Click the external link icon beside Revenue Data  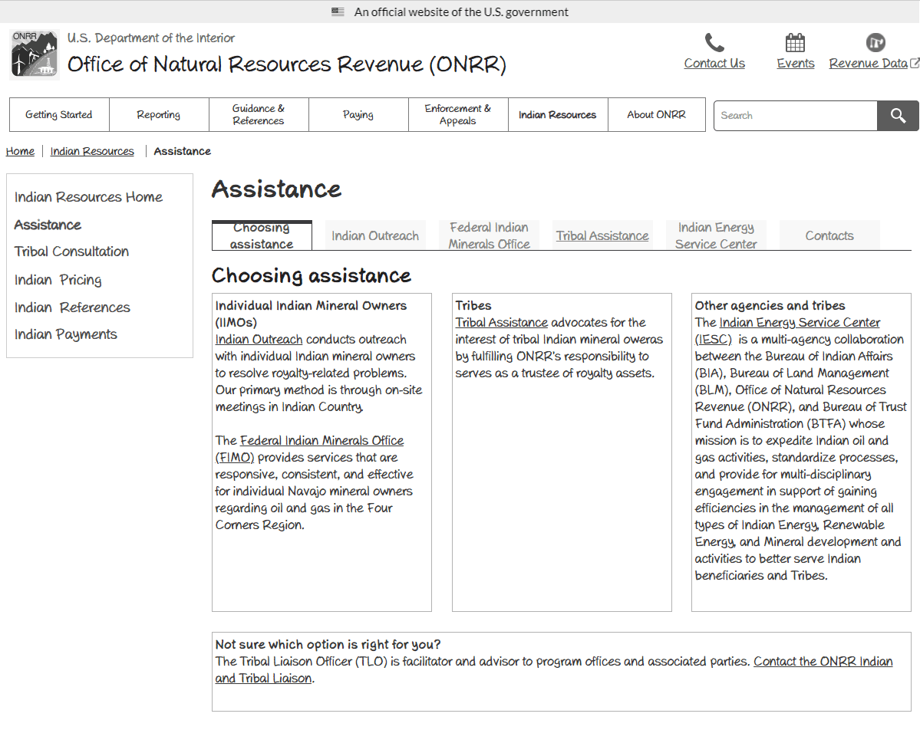[915, 63]
